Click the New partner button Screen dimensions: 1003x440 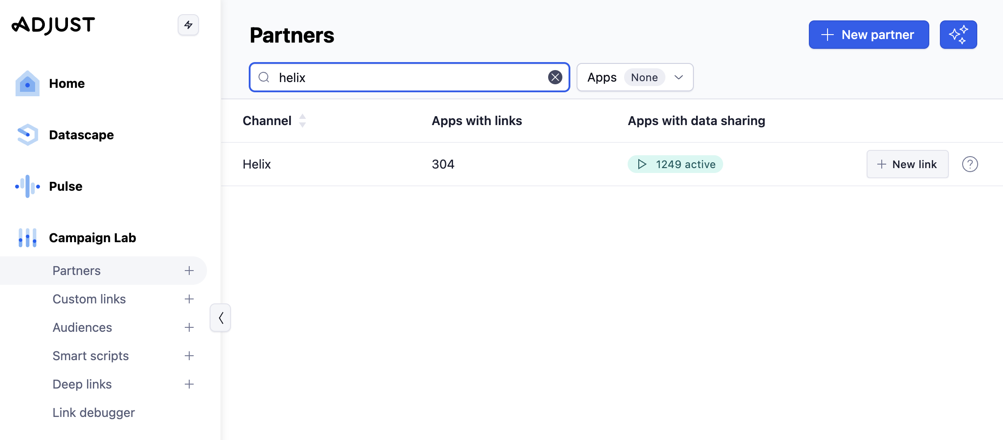(x=869, y=35)
